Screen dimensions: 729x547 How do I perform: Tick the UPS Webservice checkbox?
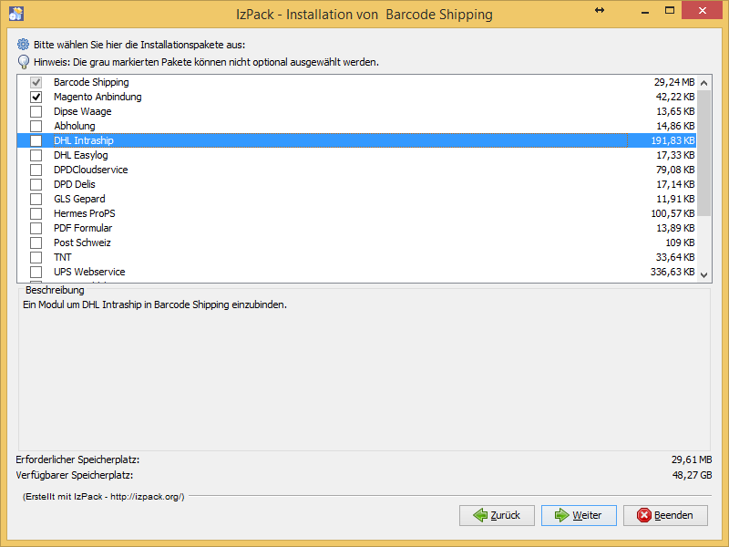pyautogui.click(x=36, y=272)
